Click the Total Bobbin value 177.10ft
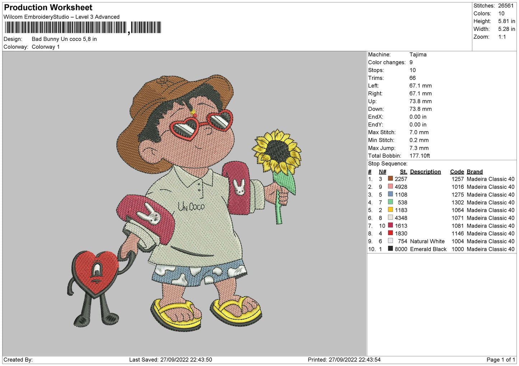Viewport: 519px width, 366px height. tap(420, 156)
